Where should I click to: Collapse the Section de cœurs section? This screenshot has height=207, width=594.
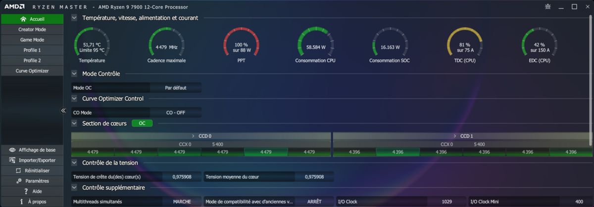click(74, 123)
